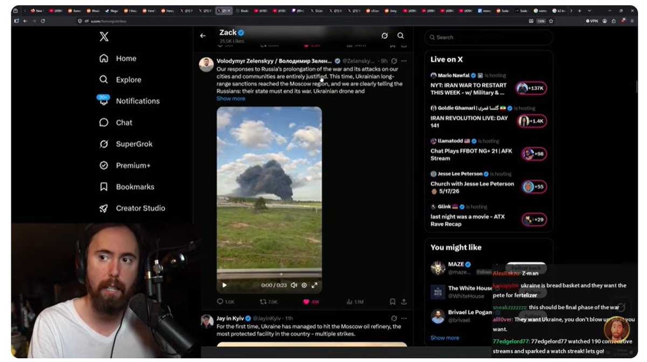Open the Explore page
Image resolution: width=647 pixels, height=362 pixels.
point(120,79)
